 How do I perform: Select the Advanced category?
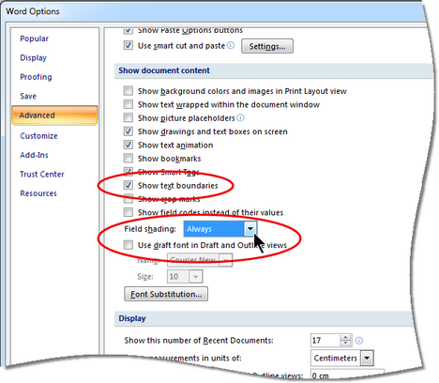click(x=54, y=115)
